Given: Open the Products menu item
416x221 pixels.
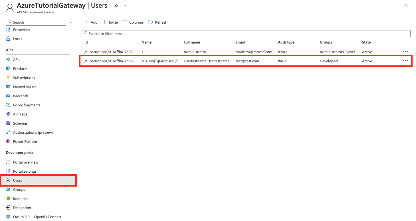Looking at the screenshot, I should pos(20,69).
